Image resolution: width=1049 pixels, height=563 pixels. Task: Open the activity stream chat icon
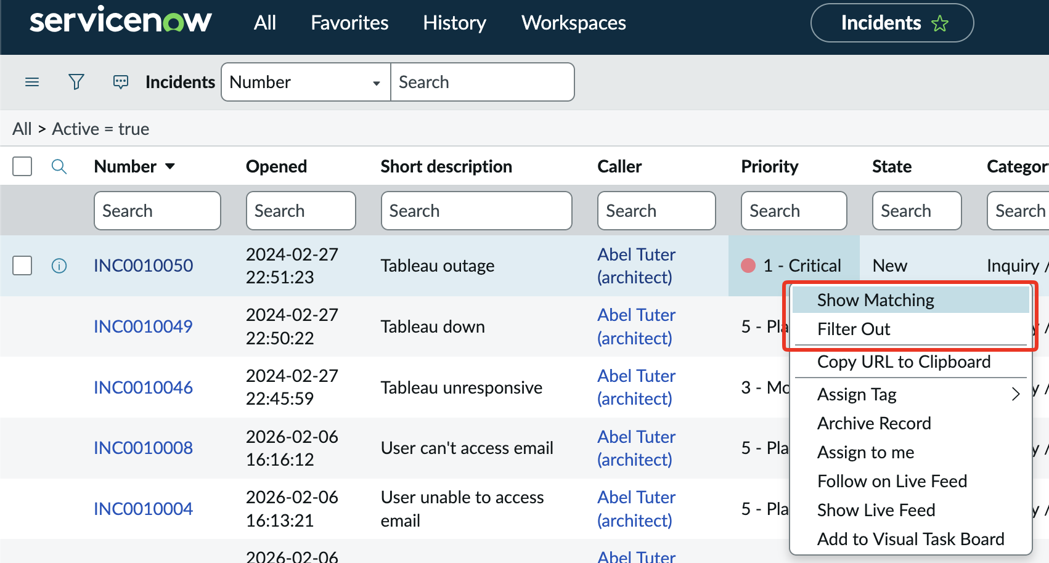(121, 82)
